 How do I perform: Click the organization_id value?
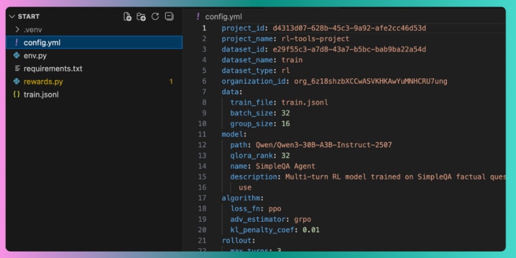tap(371, 81)
